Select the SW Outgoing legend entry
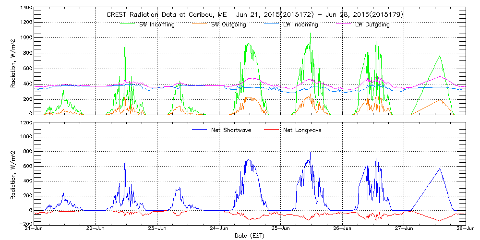 click(x=228, y=25)
